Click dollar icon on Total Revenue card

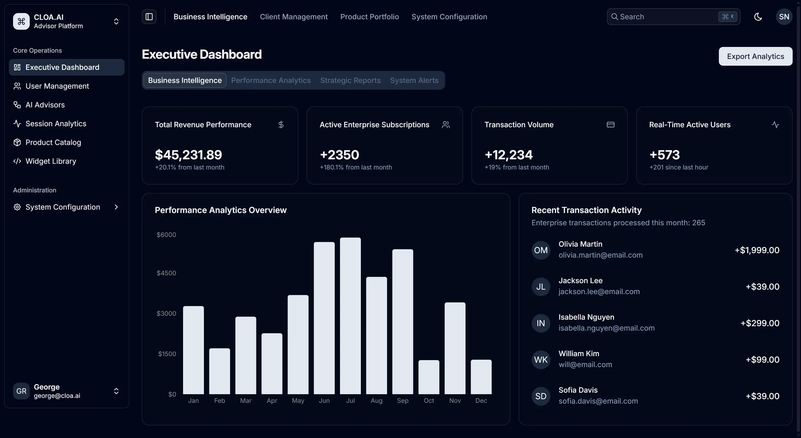point(281,125)
